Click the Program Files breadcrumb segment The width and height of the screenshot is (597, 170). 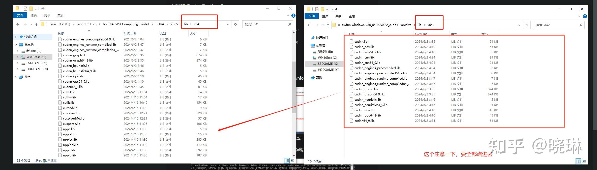pyautogui.click(x=86, y=24)
